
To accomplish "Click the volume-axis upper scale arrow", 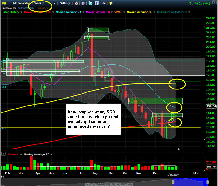I will (x=205, y=158).
